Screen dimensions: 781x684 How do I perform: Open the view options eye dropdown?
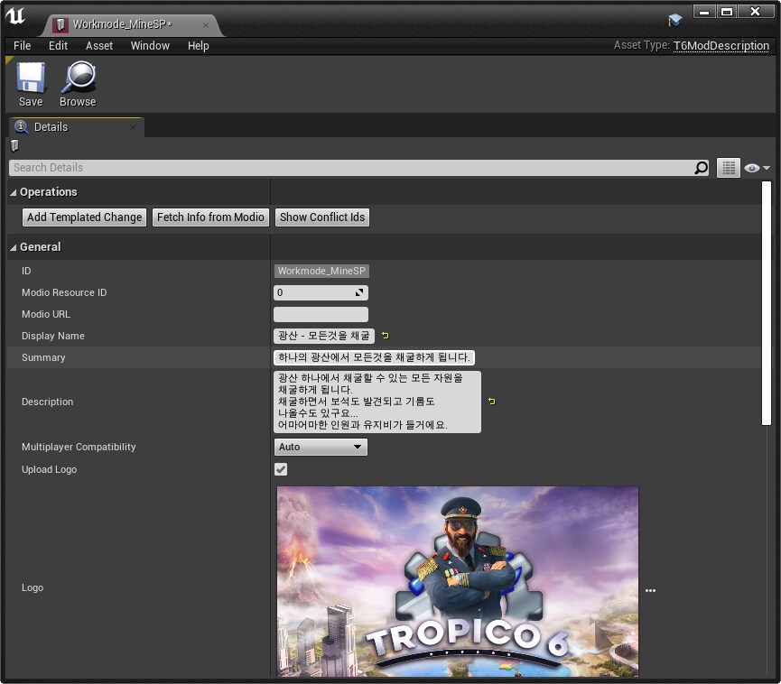pos(758,168)
